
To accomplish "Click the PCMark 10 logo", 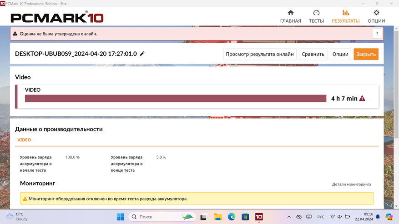I will (57, 17).
